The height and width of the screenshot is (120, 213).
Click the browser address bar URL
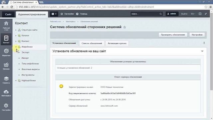86,7
